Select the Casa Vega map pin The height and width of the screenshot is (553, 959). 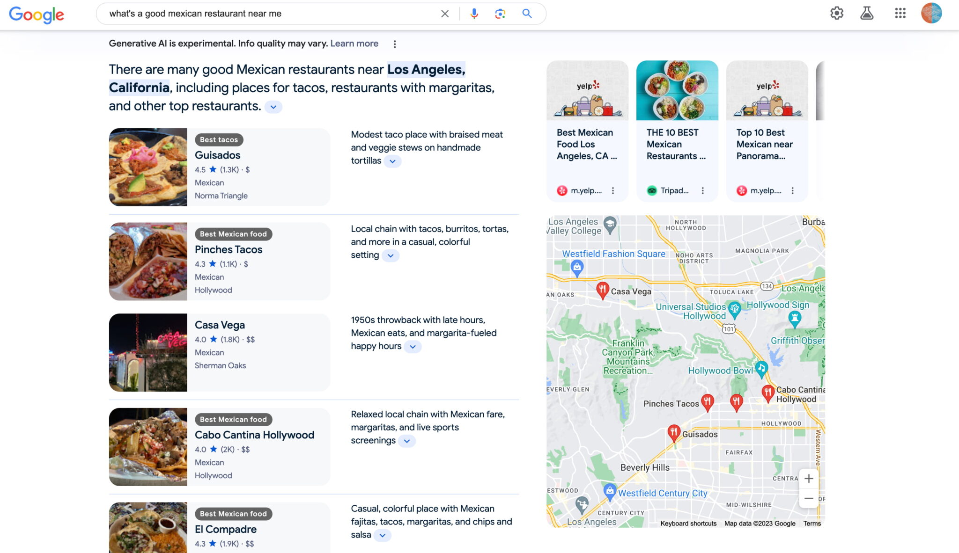602,289
